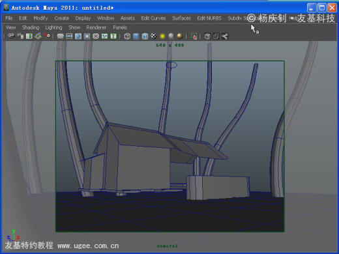
Task: Click the Bookmarks icon in panel toolbar
Action: 29,36
